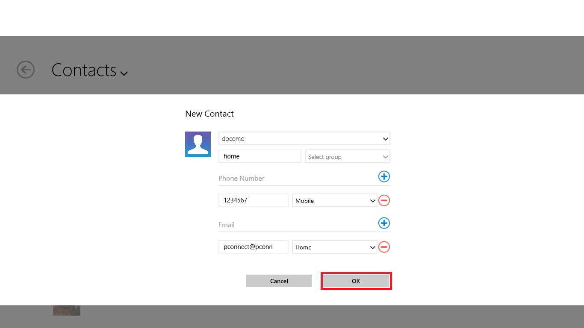
Task: Open the Select group dropdown
Action: [x=347, y=157]
